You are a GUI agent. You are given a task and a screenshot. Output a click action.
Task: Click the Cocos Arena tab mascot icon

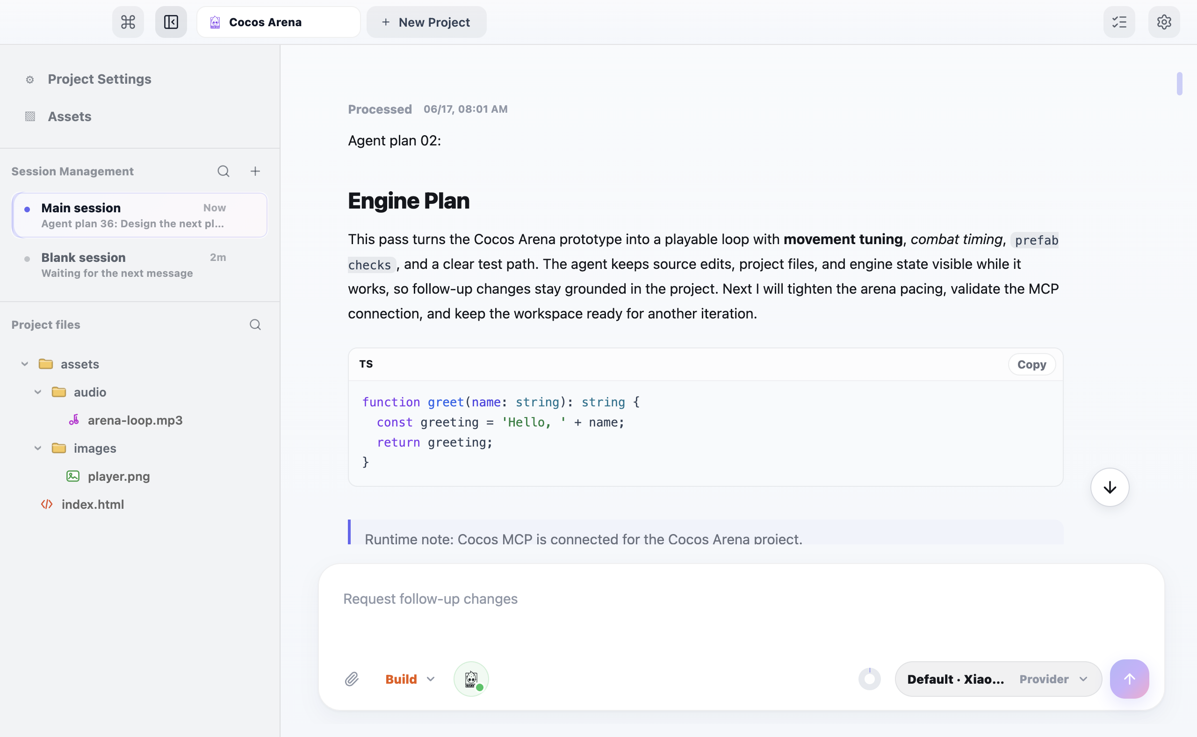click(215, 22)
